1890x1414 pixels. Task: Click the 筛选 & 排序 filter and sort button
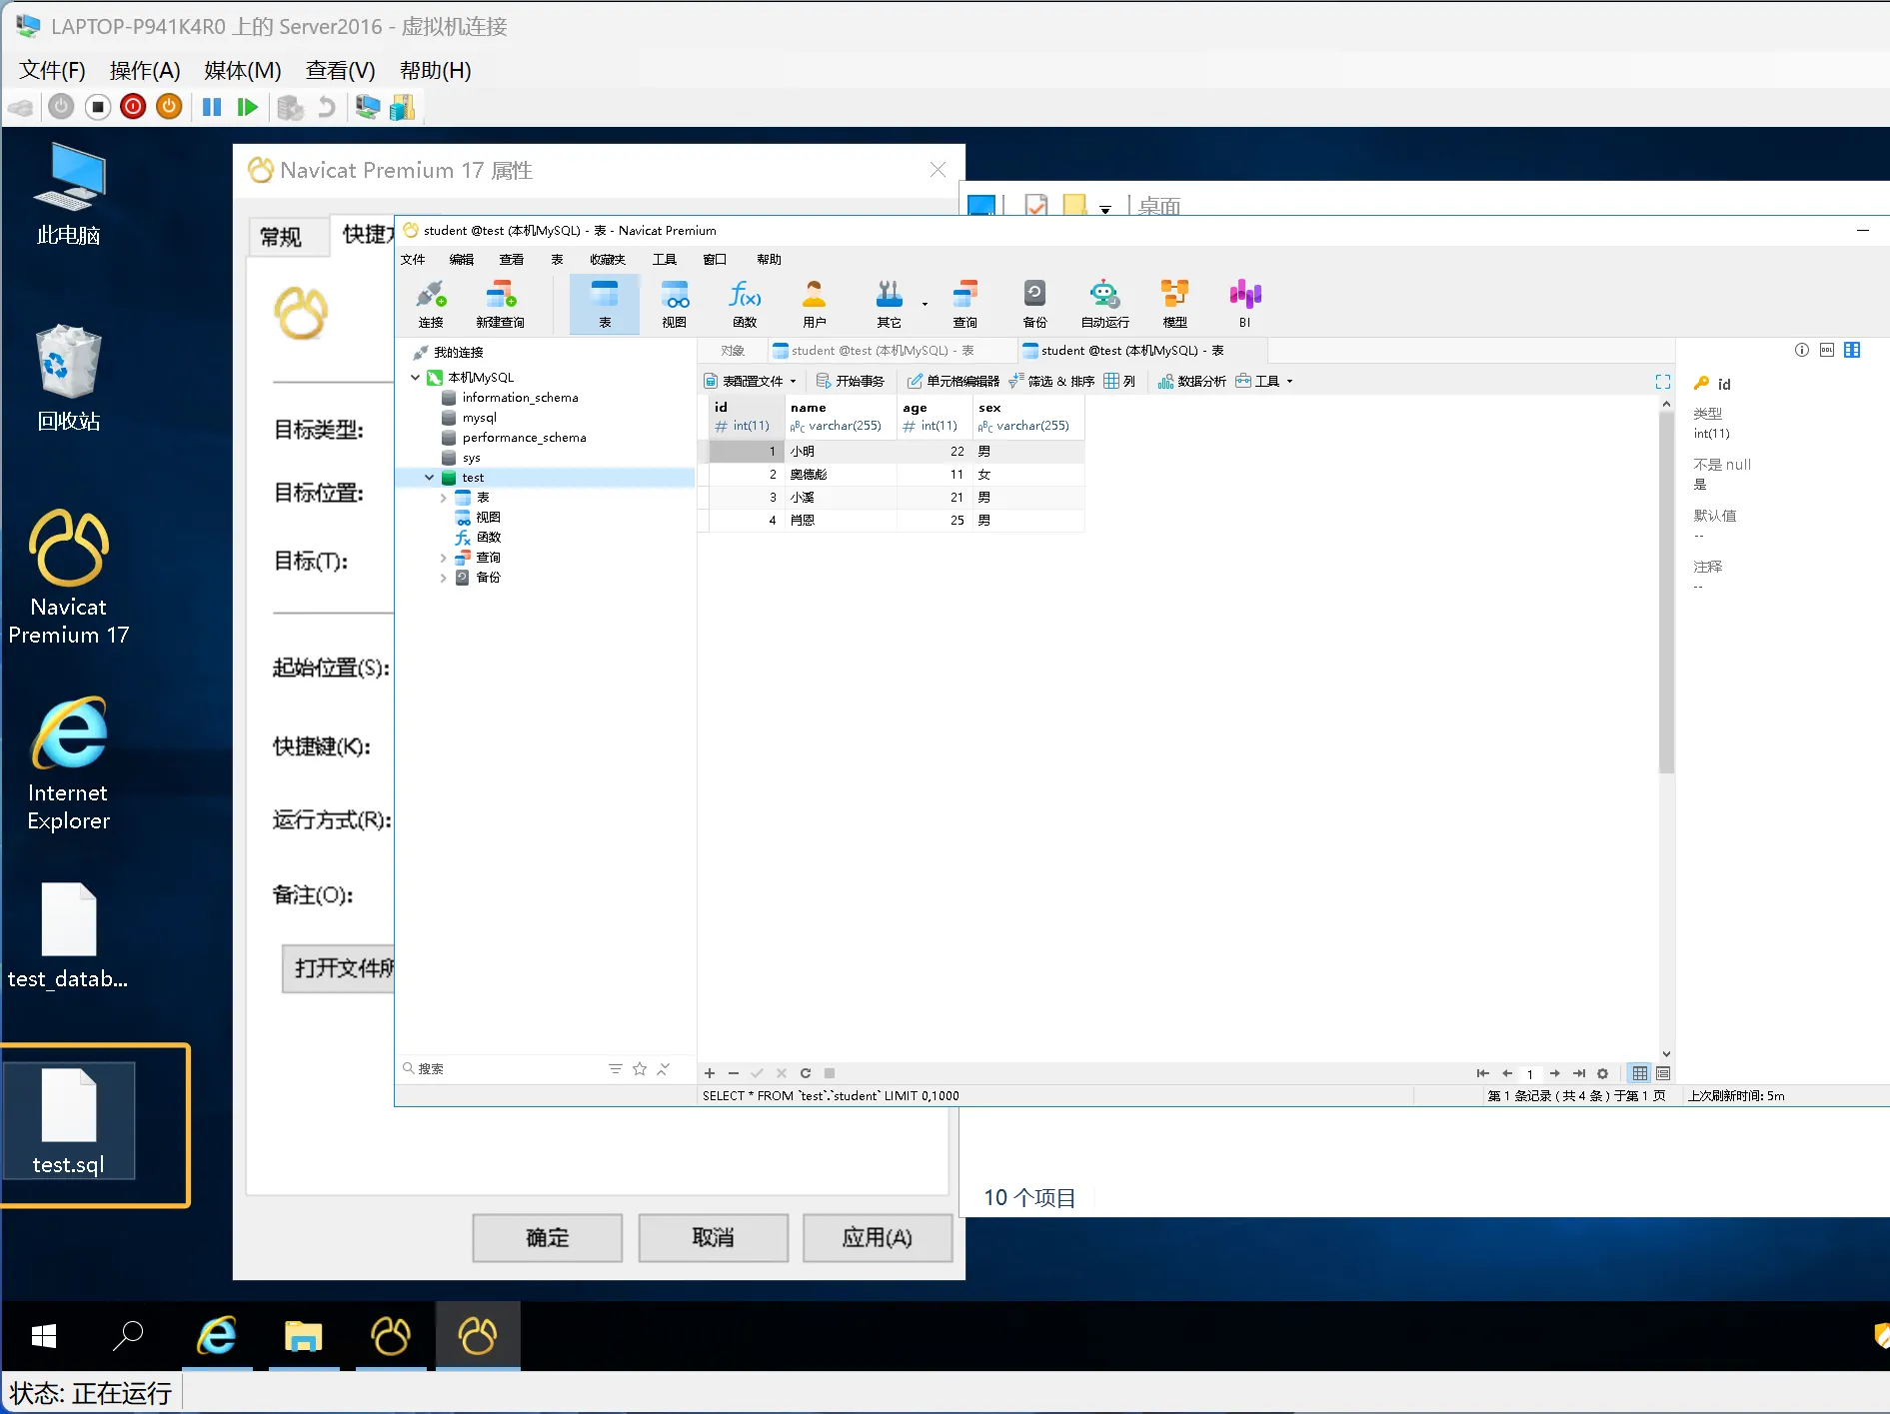[x=1051, y=381]
